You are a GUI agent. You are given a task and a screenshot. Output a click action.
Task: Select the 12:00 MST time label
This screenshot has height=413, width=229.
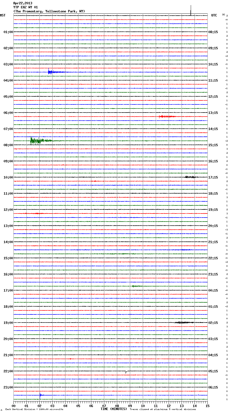click(8, 210)
